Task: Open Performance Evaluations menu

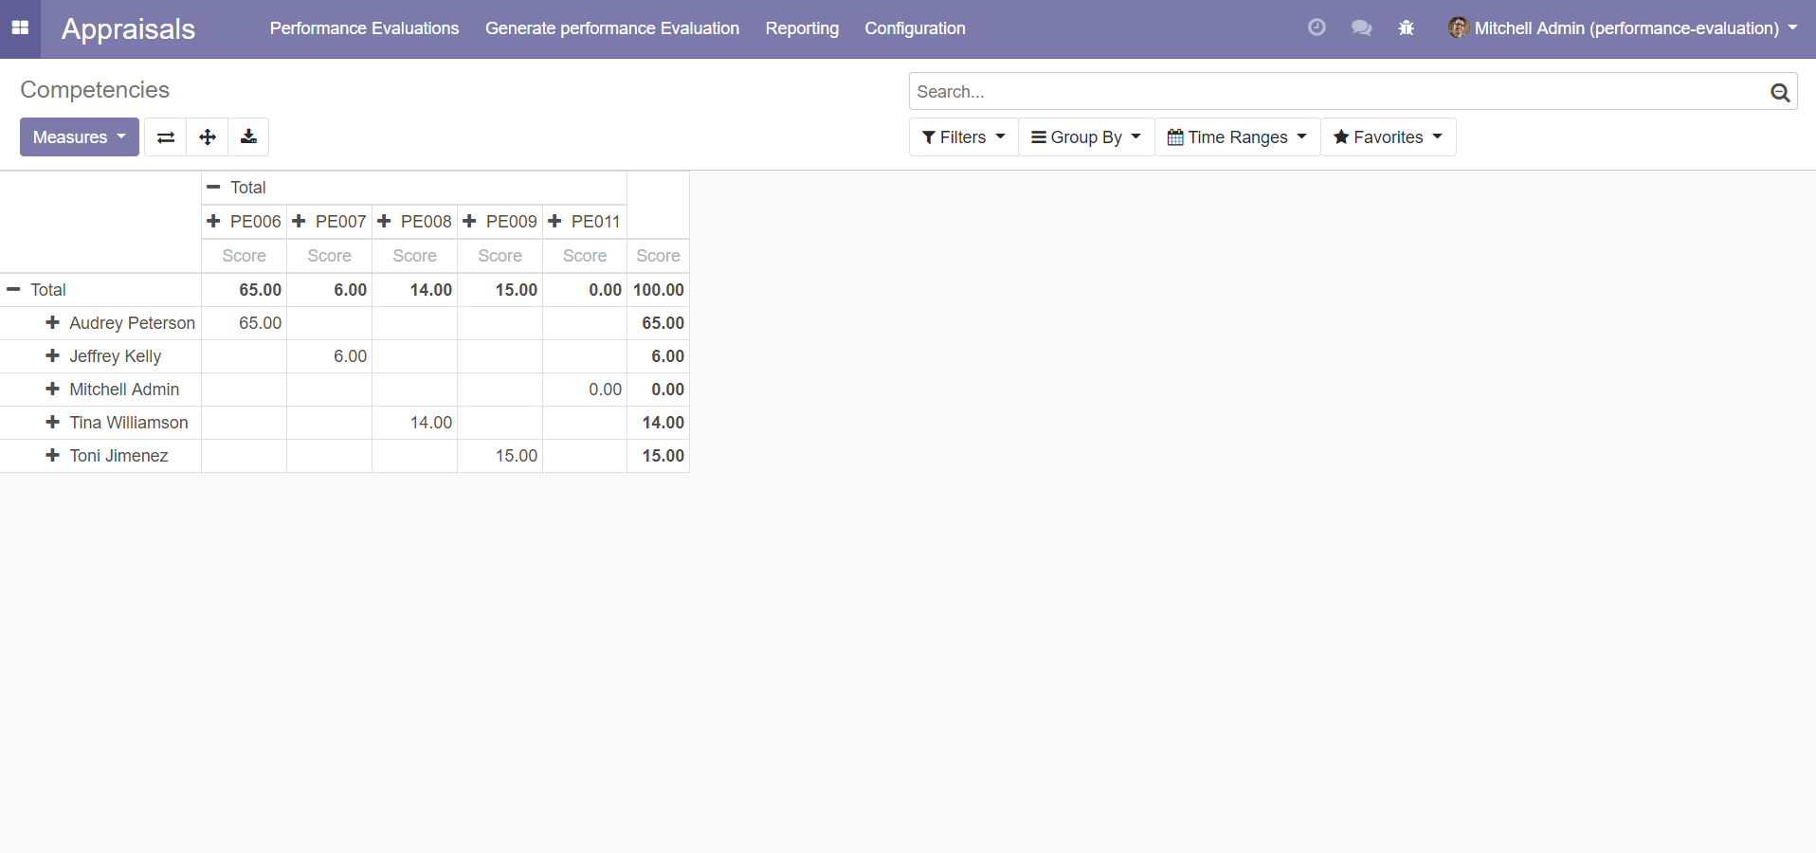Action: coord(364,28)
